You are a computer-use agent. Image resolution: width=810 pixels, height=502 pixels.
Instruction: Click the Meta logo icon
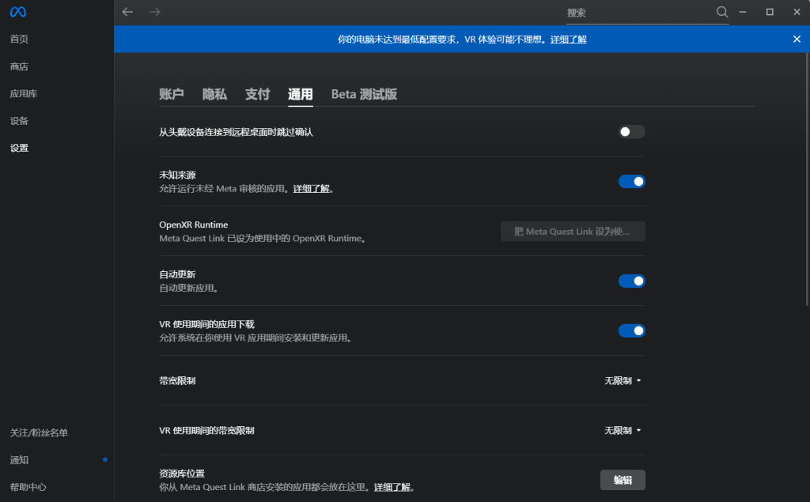[18, 12]
